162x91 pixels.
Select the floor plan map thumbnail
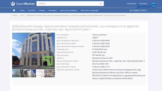click(40, 73)
